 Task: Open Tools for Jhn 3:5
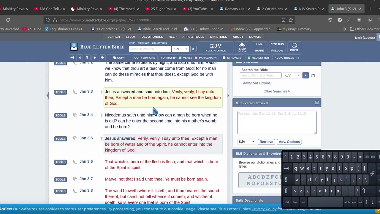coord(61,139)
